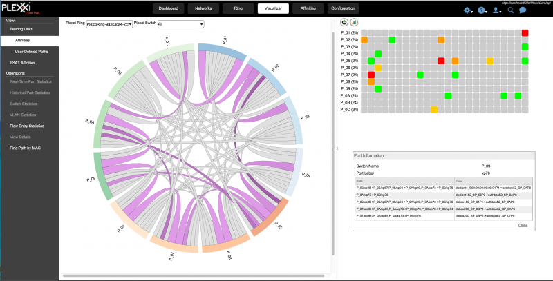Open Flow Entry Statistics in sidebar
The height and width of the screenshot is (281, 553).
point(27,126)
